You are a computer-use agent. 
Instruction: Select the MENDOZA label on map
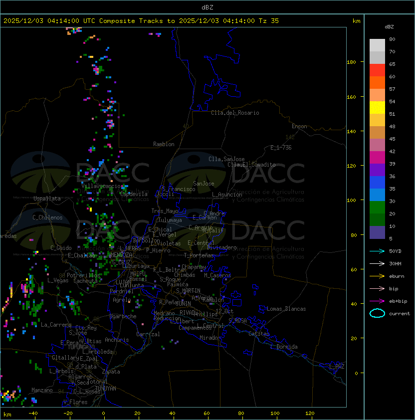[x=121, y=254]
